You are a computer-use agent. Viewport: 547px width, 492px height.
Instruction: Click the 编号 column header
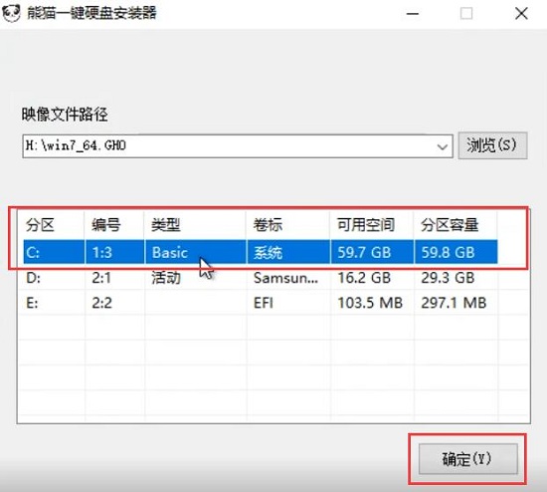click(x=114, y=225)
